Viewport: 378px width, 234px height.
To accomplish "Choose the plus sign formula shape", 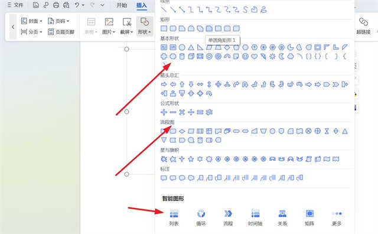I will (164, 112).
